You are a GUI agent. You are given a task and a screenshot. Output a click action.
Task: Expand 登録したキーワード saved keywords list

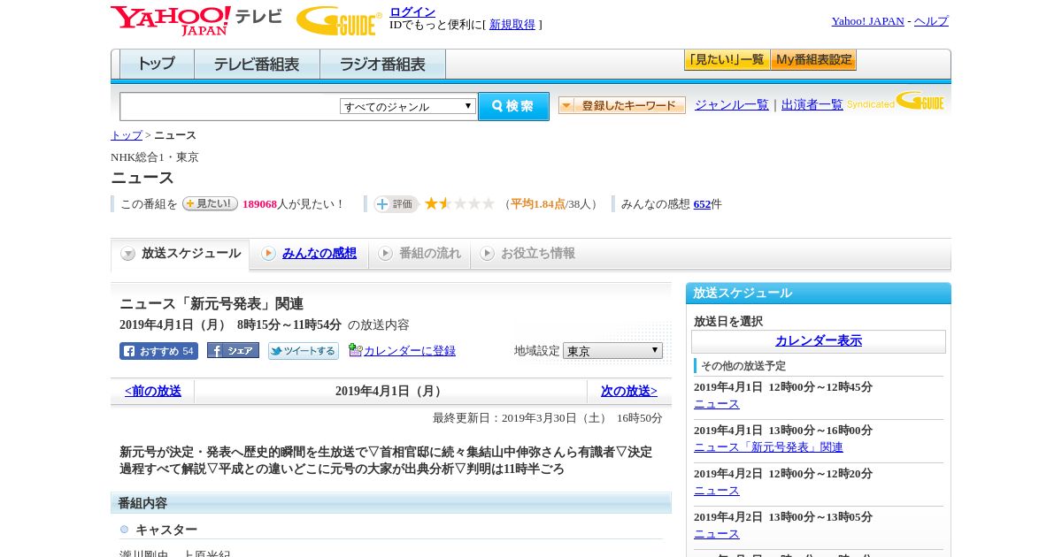coord(622,105)
